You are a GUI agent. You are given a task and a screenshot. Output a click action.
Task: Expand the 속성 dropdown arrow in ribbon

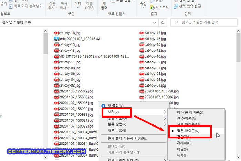pos(143,8)
